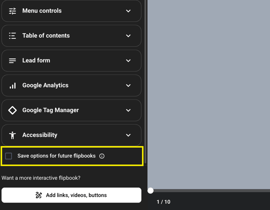Click Add links, videos, buttons
The image size is (270, 210).
(x=71, y=195)
